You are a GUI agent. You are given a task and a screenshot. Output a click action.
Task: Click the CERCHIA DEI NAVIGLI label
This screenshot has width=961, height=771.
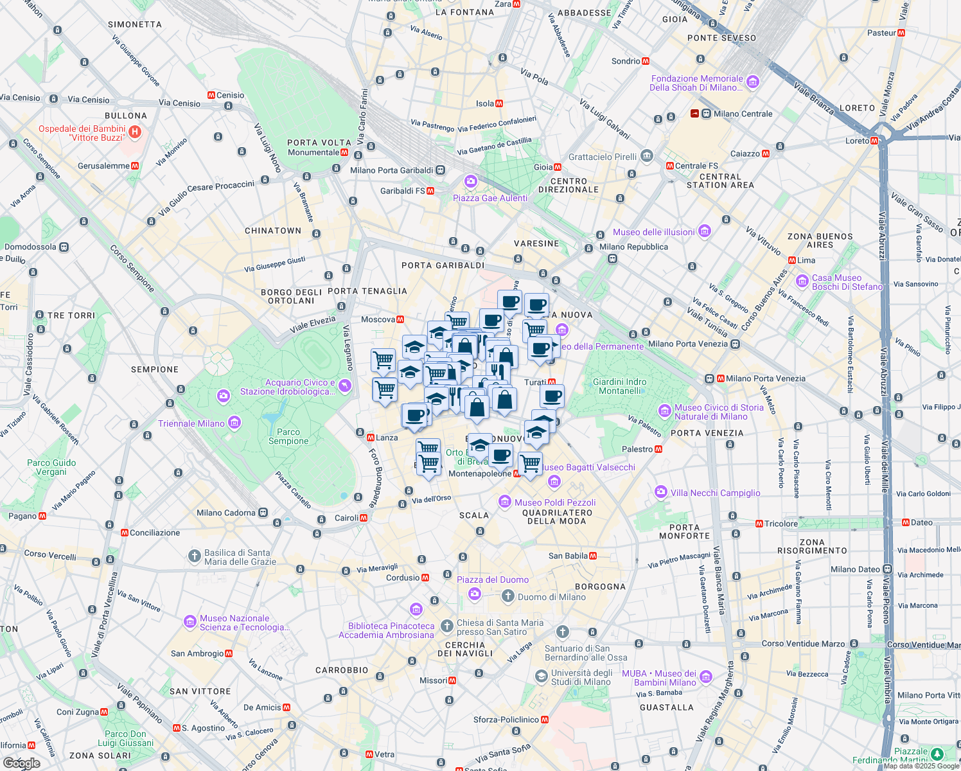465,649
